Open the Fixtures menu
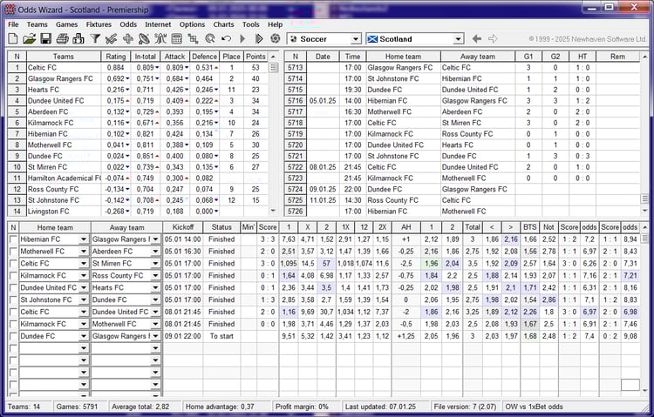The width and height of the screenshot is (654, 417). (99, 24)
